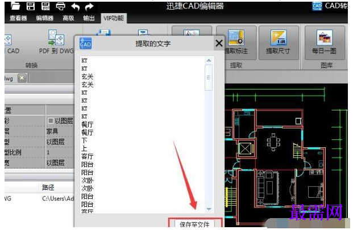Save with the first floppy disk icon
The height and width of the screenshot is (230, 353).
(31, 6)
